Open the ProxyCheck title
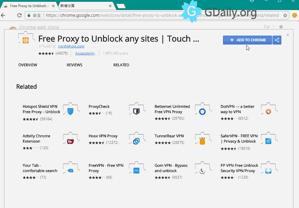 pyautogui.click(x=99, y=107)
